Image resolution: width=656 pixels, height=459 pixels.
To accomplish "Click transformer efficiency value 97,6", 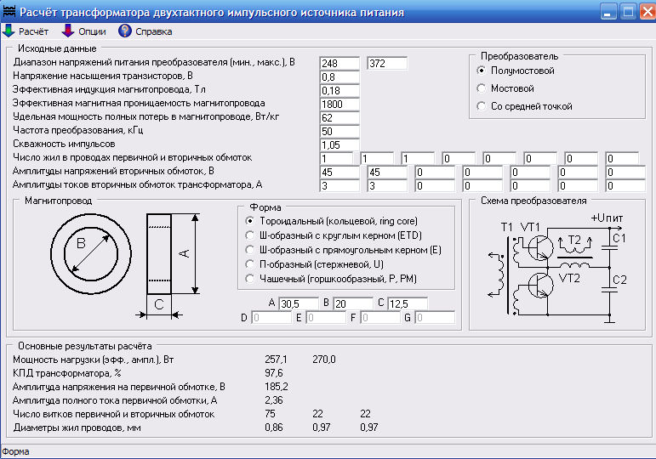I will (274, 373).
